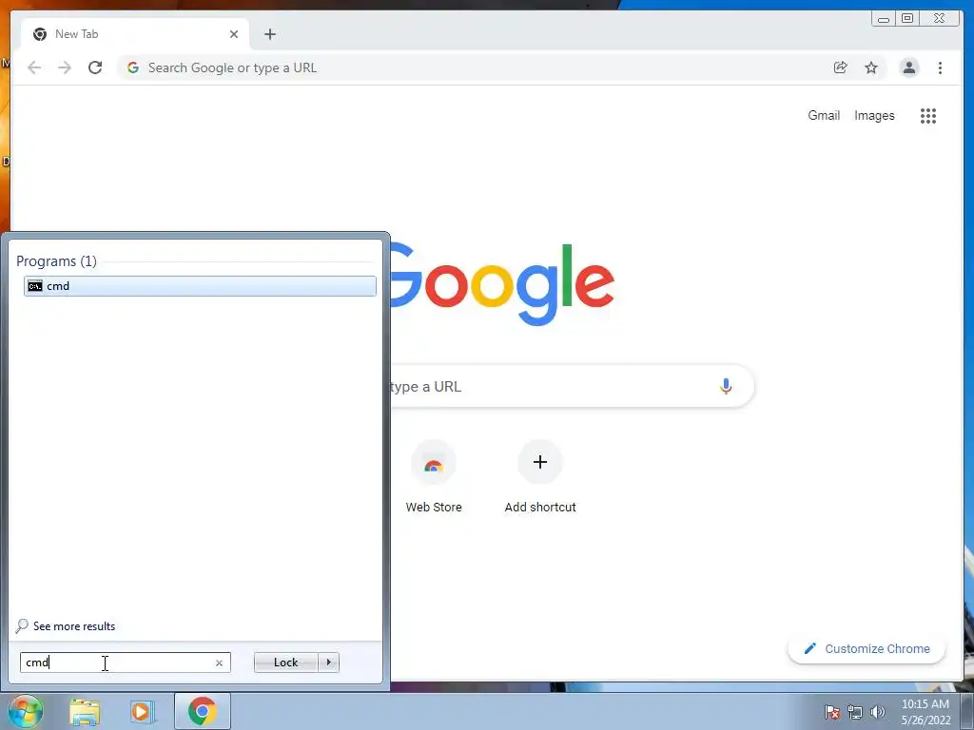Image resolution: width=974 pixels, height=730 pixels.
Task: Open the Google apps grid
Action: coord(928,115)
